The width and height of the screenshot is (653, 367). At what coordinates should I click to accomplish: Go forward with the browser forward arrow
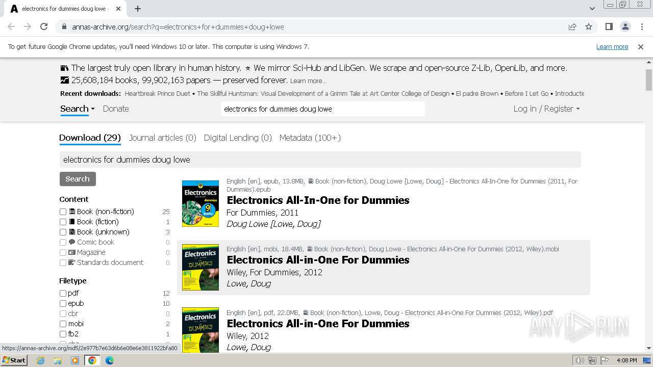pos(28,27)
